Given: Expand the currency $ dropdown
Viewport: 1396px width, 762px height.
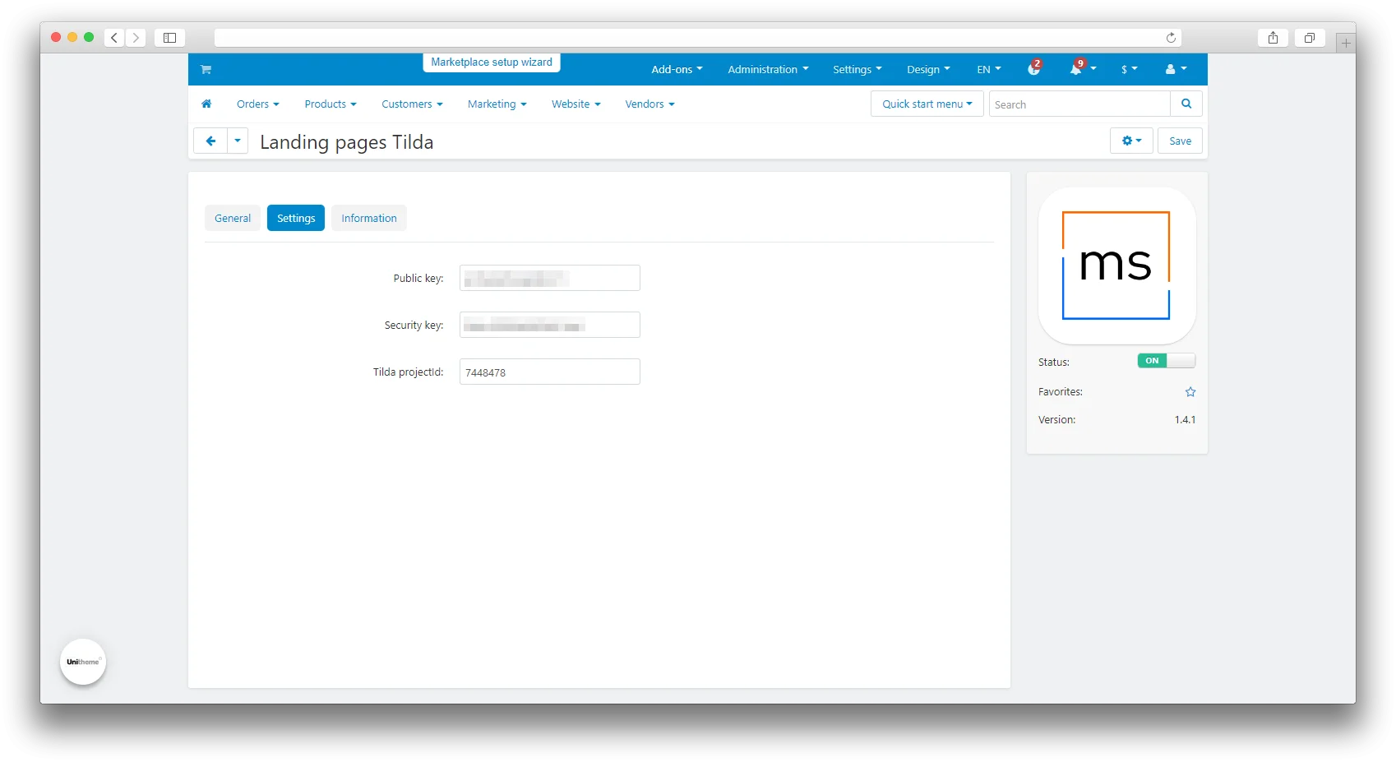Looking at the screenshot, I should 1129,70.
